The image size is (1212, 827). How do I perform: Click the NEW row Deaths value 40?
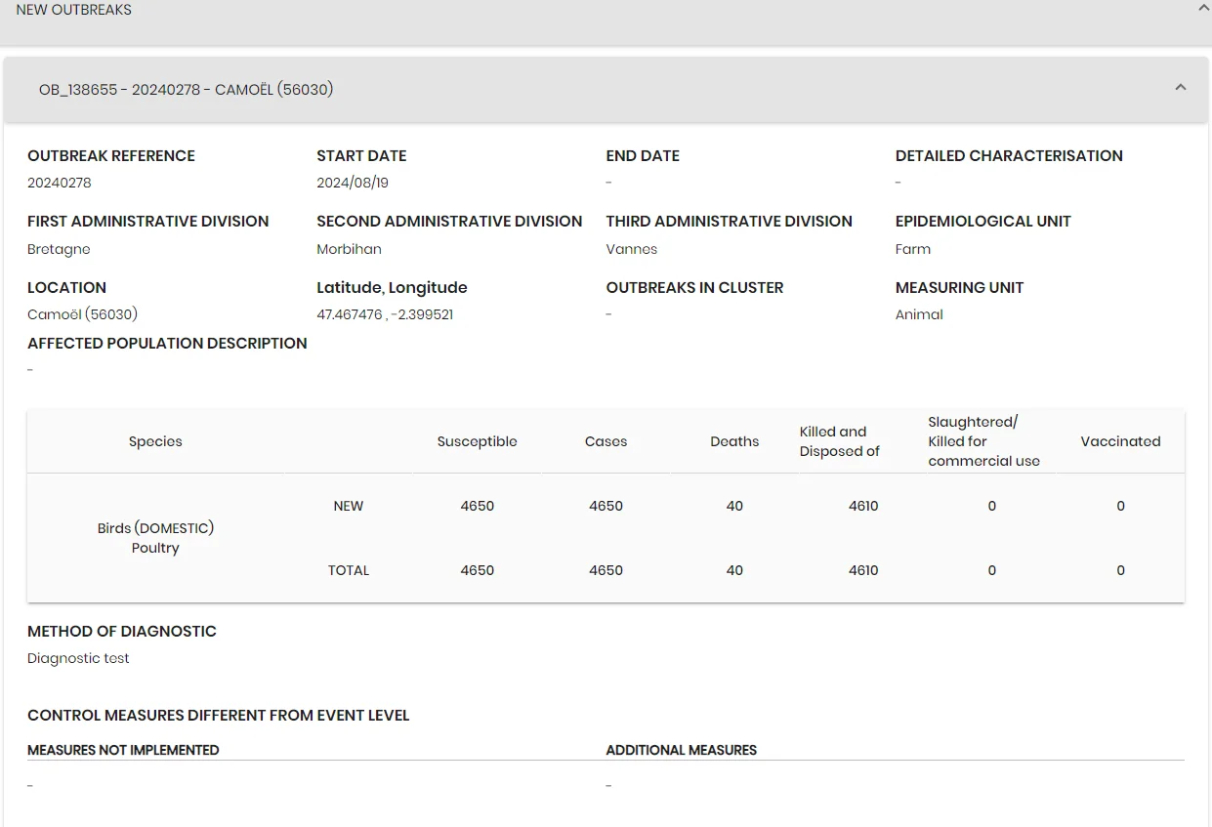(x=734, y=506)
